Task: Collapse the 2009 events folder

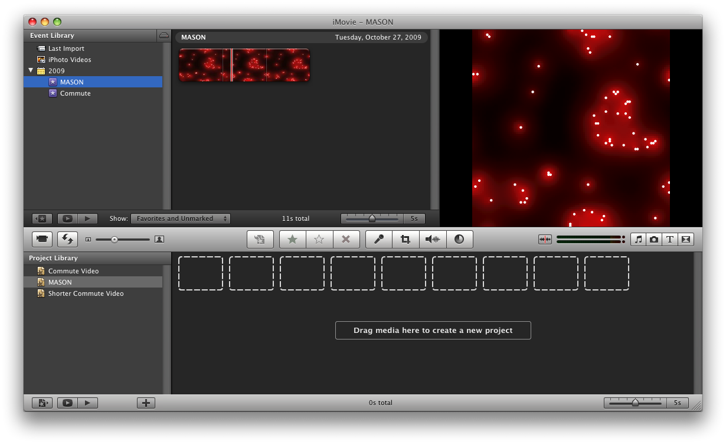Action: 31,71
